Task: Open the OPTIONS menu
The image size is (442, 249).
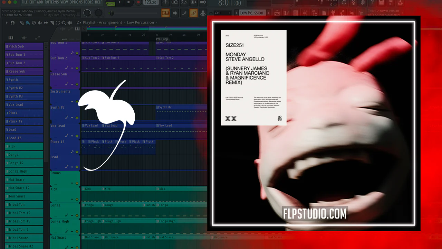Action: click(76, 2)
